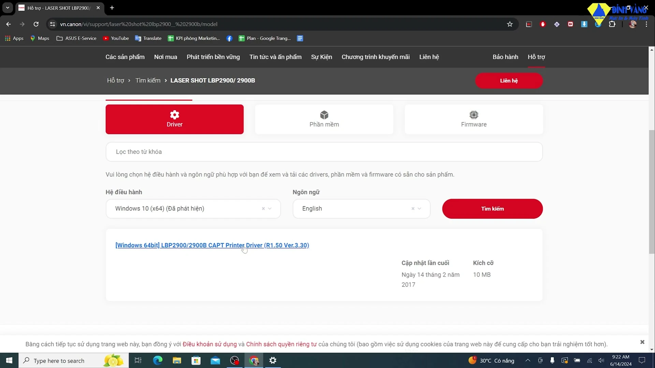Open the browser tab search chevron
Screen dimensions: 655x368
click(x=8, y=8)
